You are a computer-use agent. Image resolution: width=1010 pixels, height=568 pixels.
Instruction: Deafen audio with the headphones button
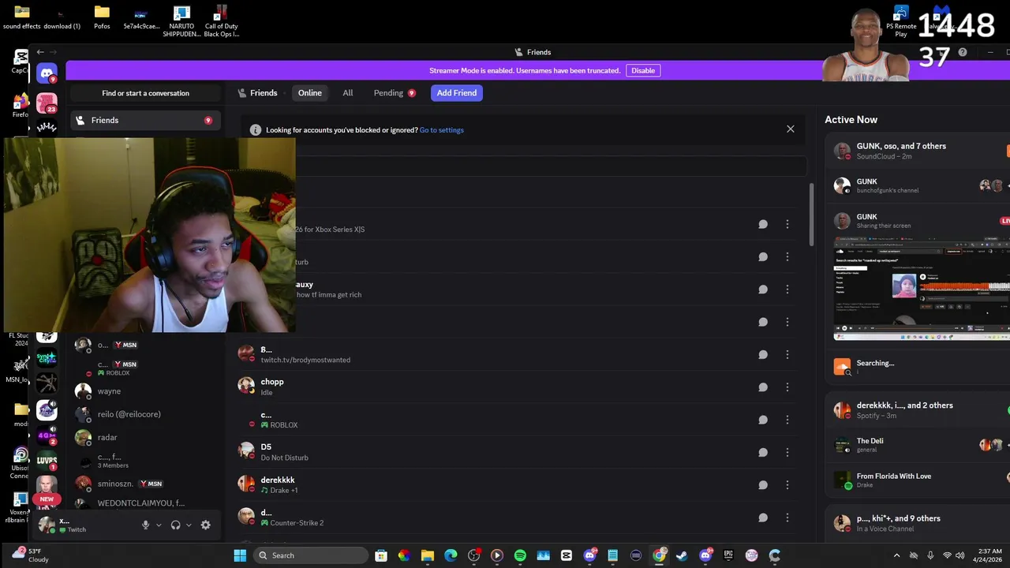(x=175, y=525)
